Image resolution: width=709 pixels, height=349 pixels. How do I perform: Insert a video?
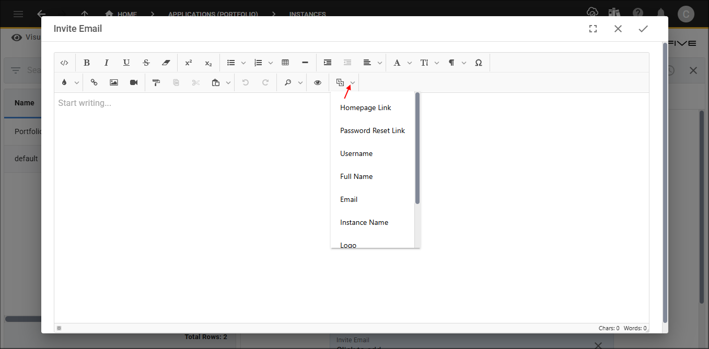pos(133,82)
